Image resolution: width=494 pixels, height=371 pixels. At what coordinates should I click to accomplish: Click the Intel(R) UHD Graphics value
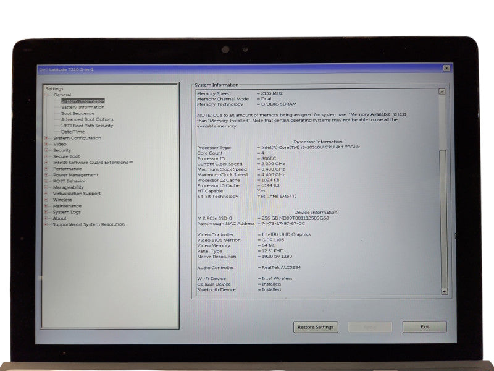[x=286, y=235]
